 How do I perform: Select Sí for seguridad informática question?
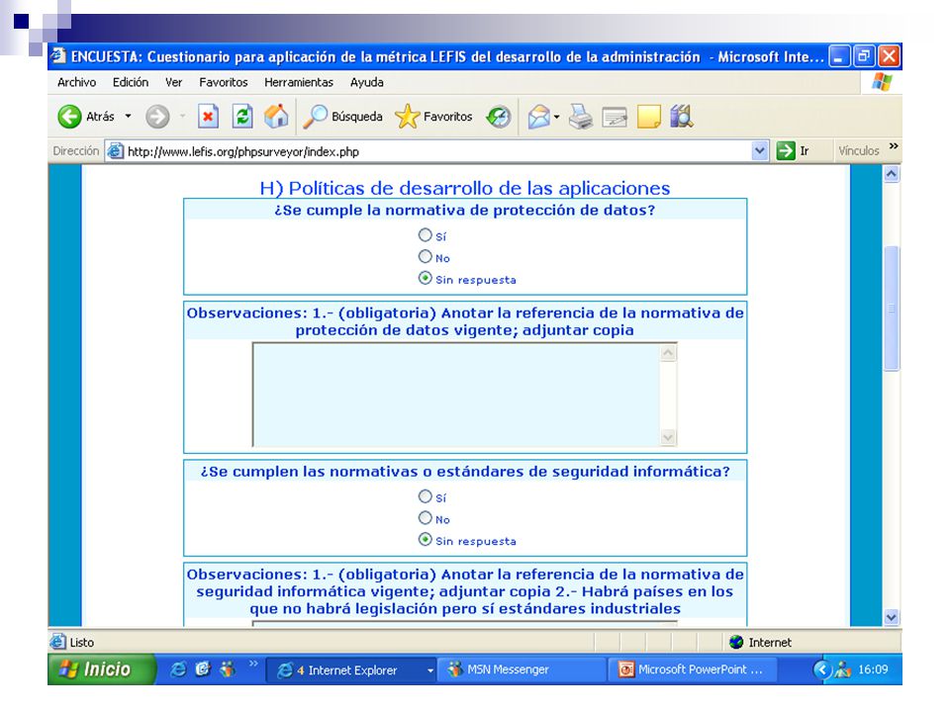[x=426, y=496]
